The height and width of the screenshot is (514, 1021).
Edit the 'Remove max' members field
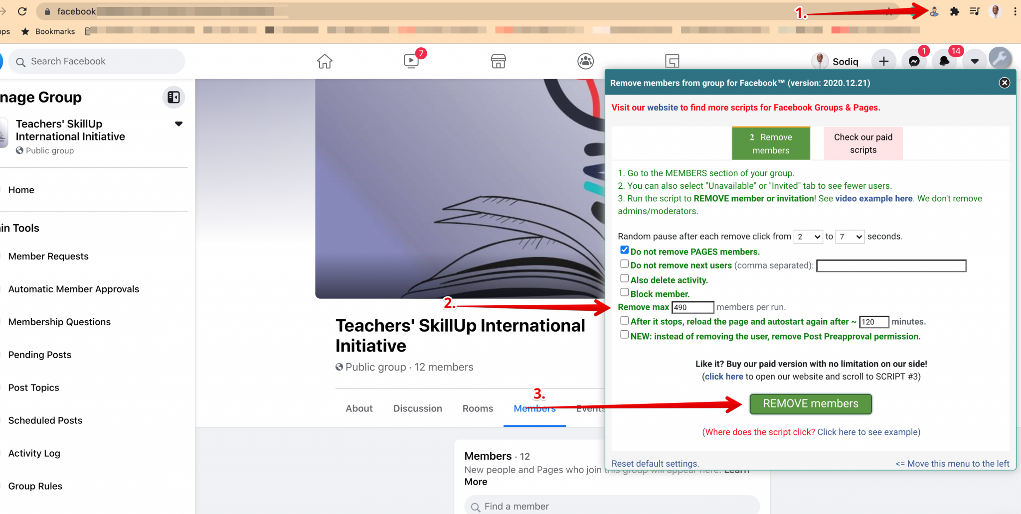point(693,307)
